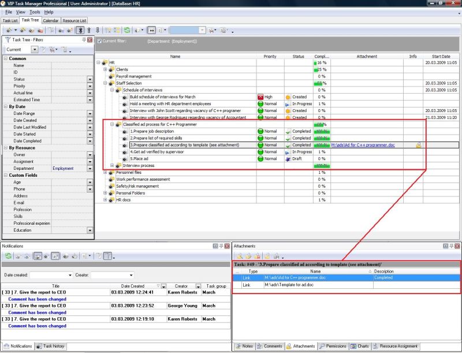Collapse the Classified ad process tree node
Screen dimensions: 462x353
[113, 124]
